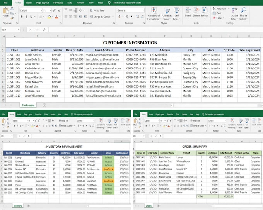
Task: Click Merge & Center in the Customers window
Action: (100, 17)
